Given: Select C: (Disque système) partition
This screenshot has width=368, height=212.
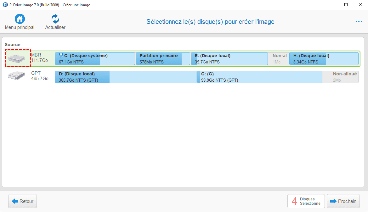Looking at the screenshot, I should (95, 58).
